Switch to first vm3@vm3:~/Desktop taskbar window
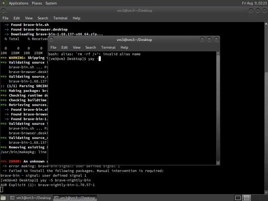The width and height of the screenshot is (268, 201). click(x=31, y=198)
